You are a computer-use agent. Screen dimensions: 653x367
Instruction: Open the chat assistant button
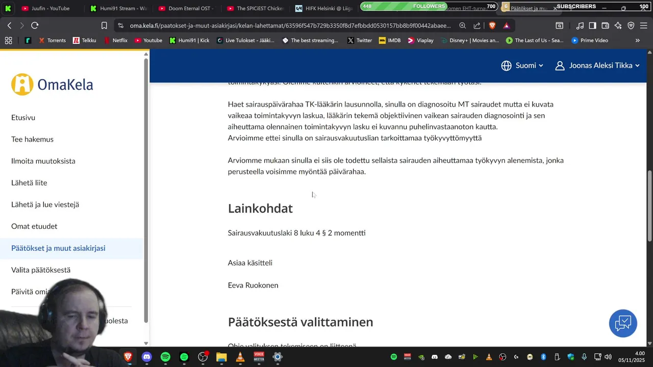(623, 323)
